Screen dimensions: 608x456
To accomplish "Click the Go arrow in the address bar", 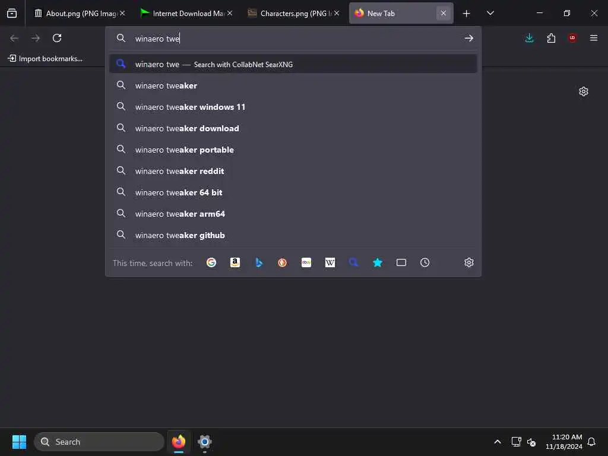I will pos(469,38).
